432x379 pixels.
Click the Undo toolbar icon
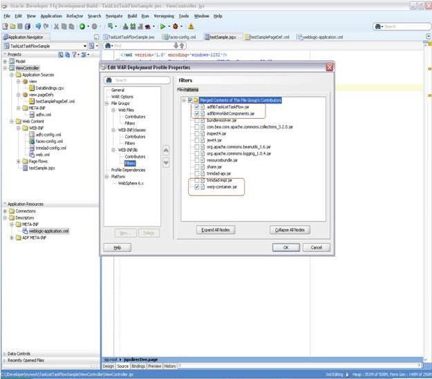pos(38,26)
